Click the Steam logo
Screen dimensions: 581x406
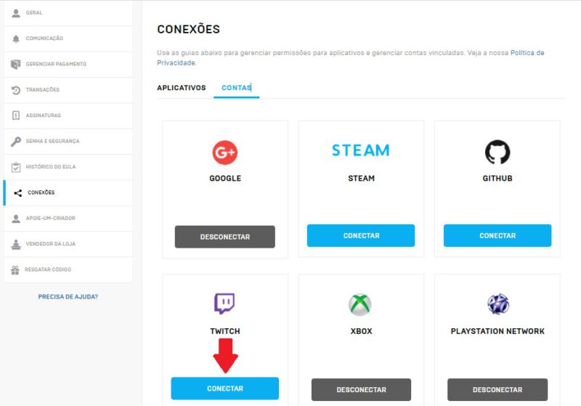(x=361, y=150)
